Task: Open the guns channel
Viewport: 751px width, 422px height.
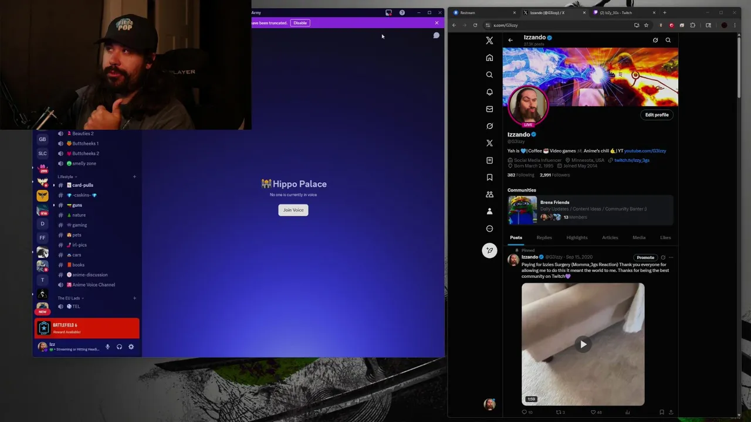Action: pyautogui.click(x=77, y=205)
